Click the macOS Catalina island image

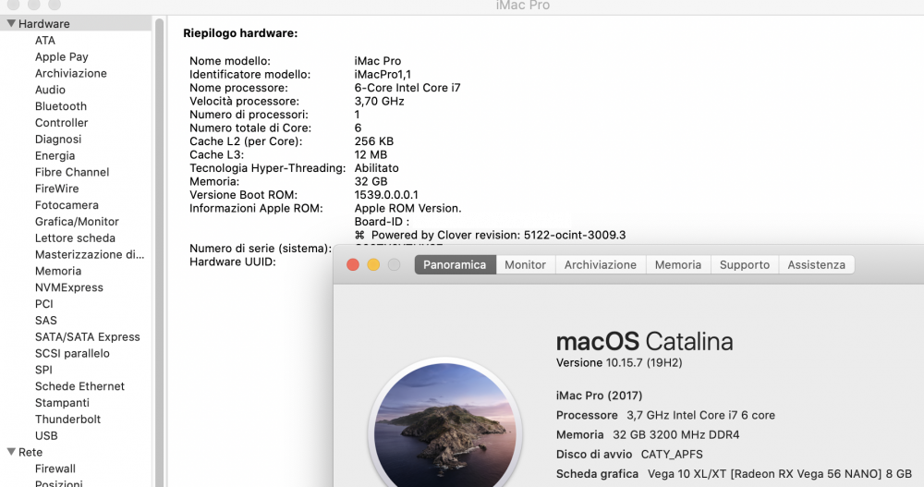click(445, 424)
